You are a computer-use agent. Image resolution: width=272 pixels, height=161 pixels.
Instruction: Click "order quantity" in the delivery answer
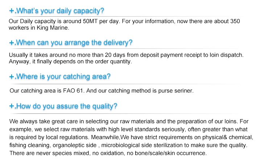[115, 61]
